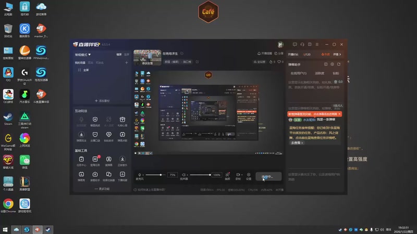Add a new scene with plus icon
The width and height of the screenshot is (417, 234).
(127, 62)
